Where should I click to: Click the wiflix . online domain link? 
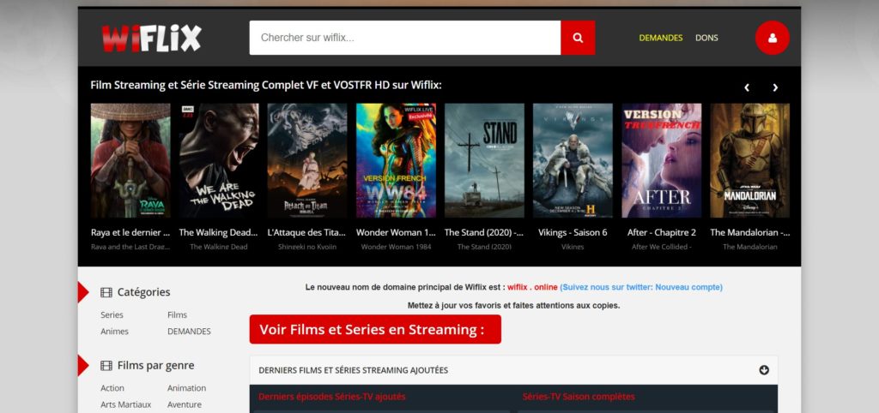[532, 287]
